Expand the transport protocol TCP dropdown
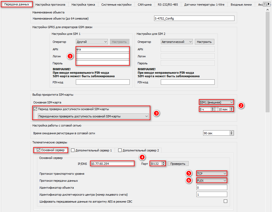The width and height of the screenshot is (272, 212). coord(212,174)
